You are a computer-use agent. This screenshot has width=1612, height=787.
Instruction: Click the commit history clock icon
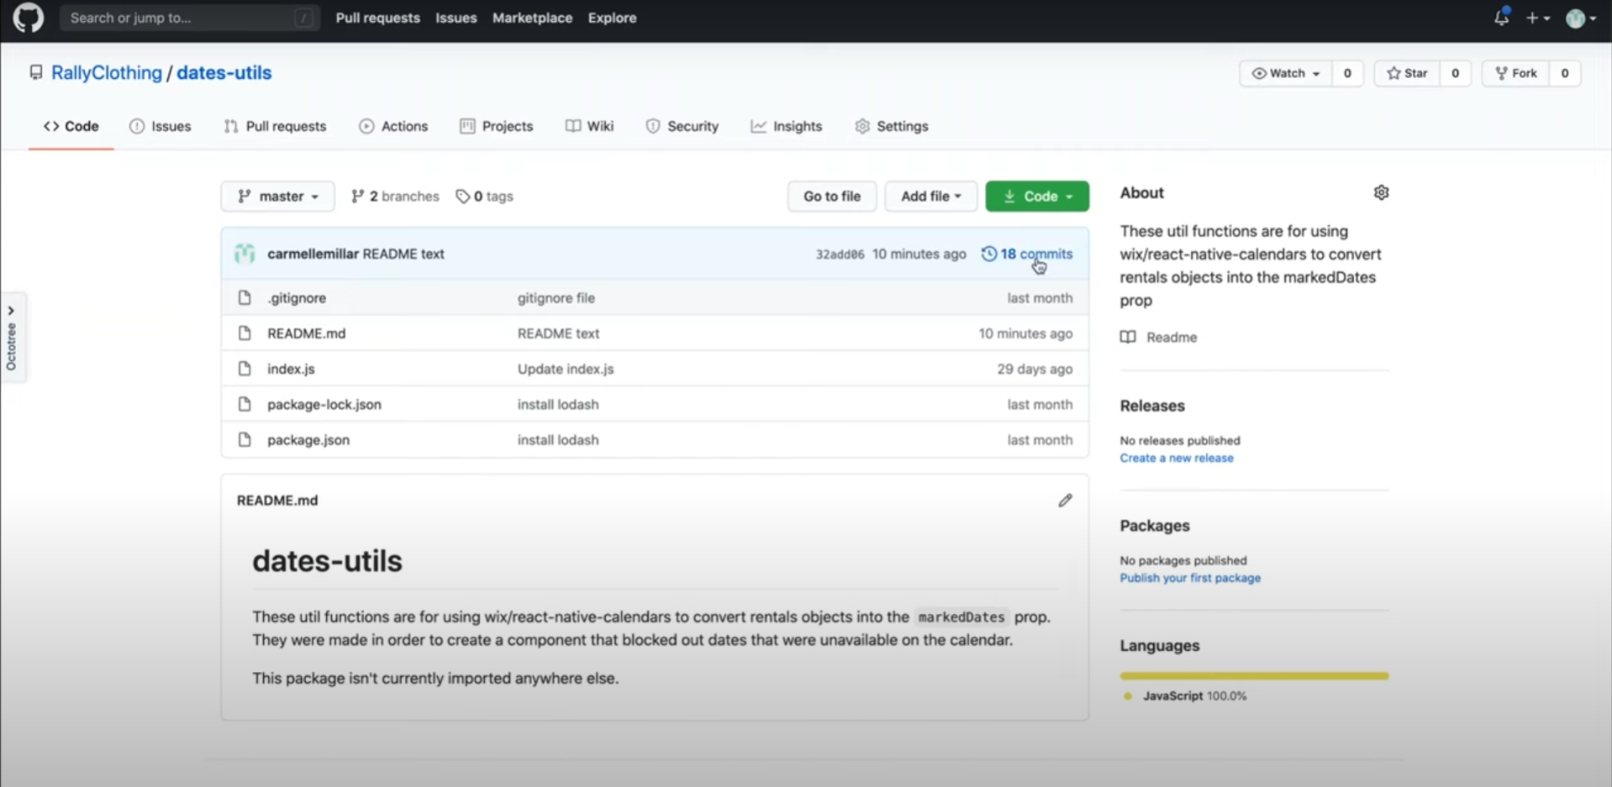989,254
